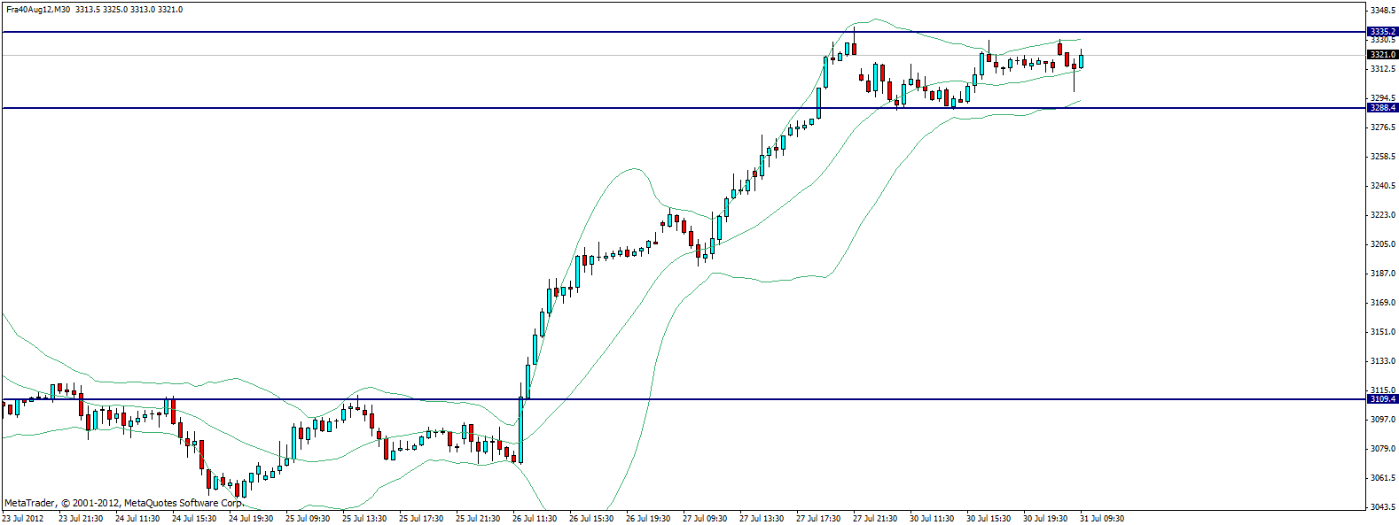Click the 3223.0 price axis value
Viewport: 1399px width, 525px height.
[1383, 215]
